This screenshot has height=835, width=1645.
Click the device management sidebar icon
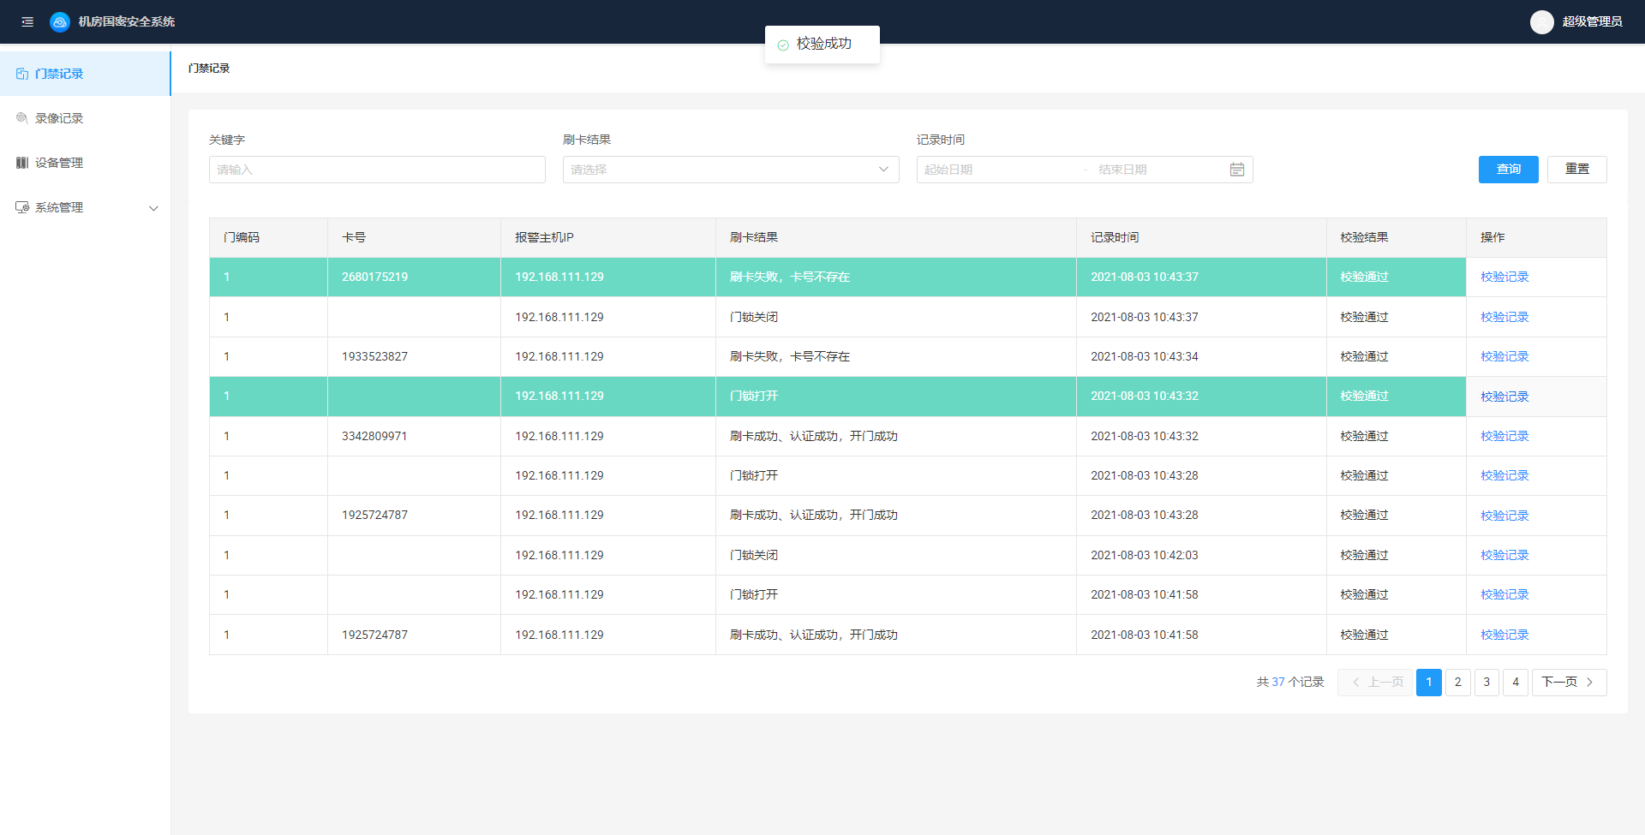22,163
